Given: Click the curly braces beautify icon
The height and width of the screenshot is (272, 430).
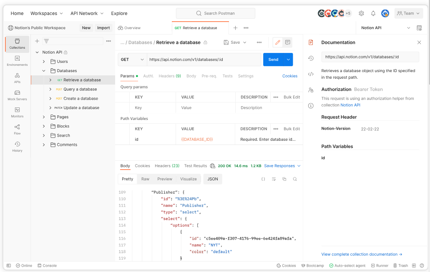Looking at the screenshot, I should [x=263, y=179].
